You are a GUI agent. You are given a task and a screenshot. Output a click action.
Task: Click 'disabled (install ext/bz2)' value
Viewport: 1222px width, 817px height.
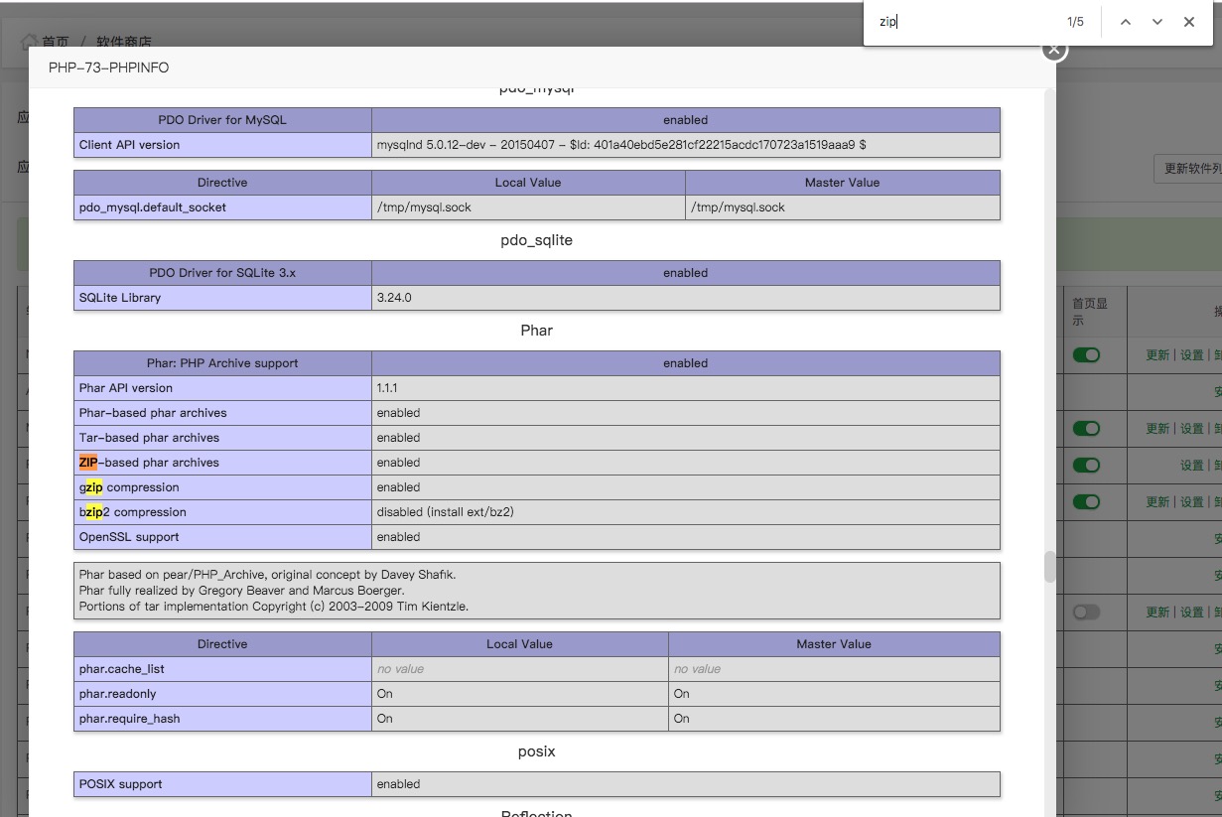tap(445, 512)
